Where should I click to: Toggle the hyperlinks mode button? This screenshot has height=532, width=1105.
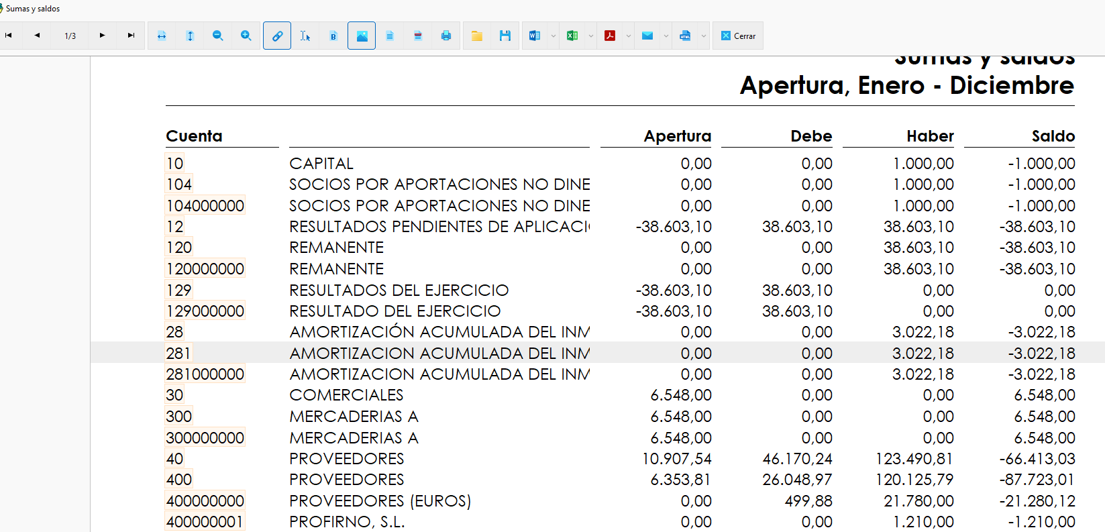point(277,36)
